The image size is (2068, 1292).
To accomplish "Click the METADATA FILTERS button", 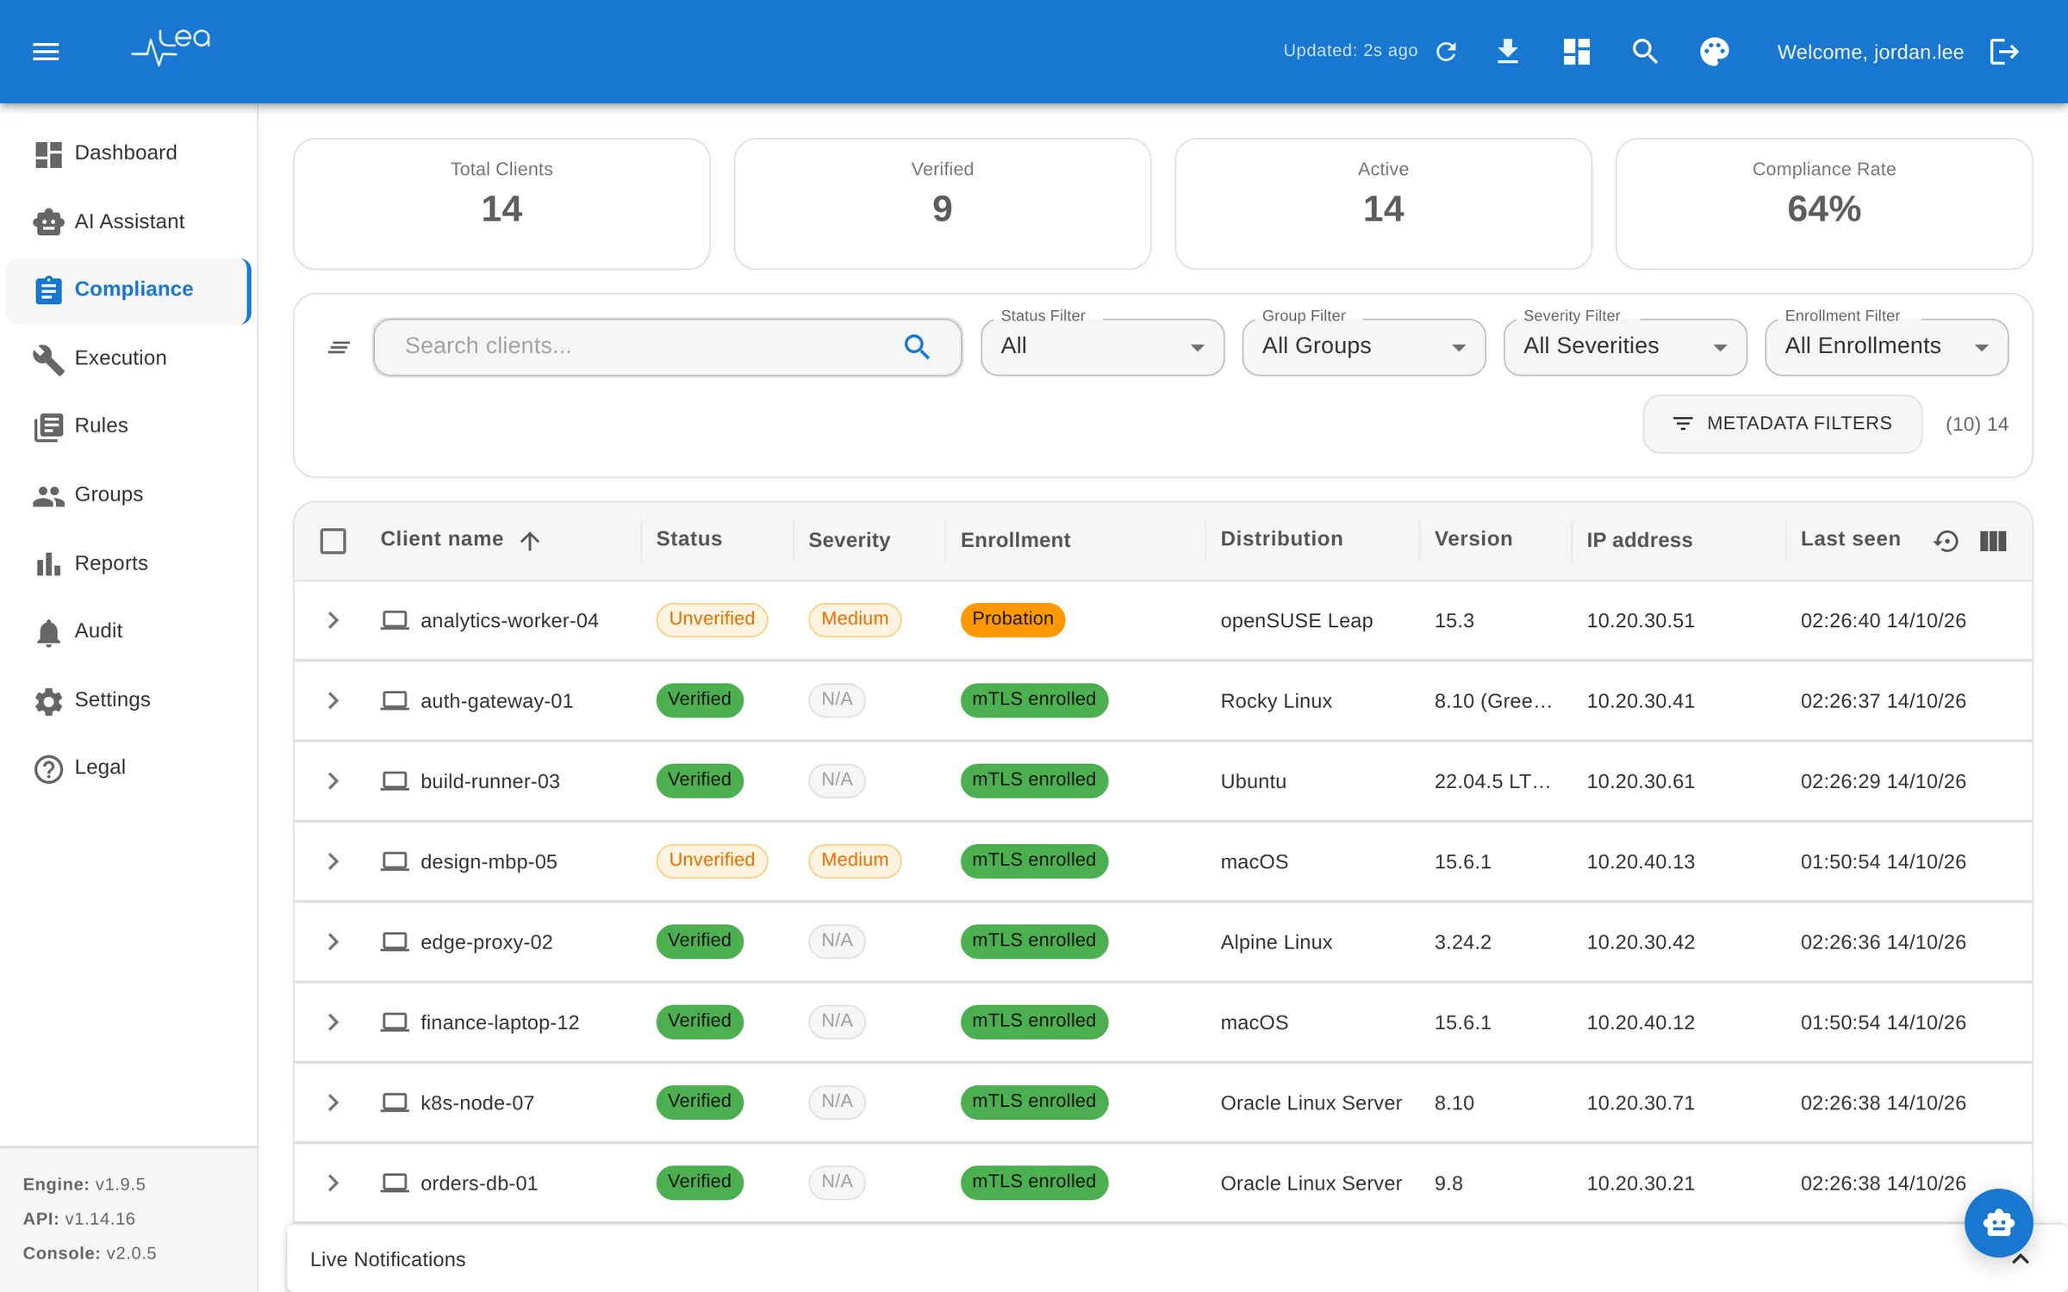I will point(1782,424).
